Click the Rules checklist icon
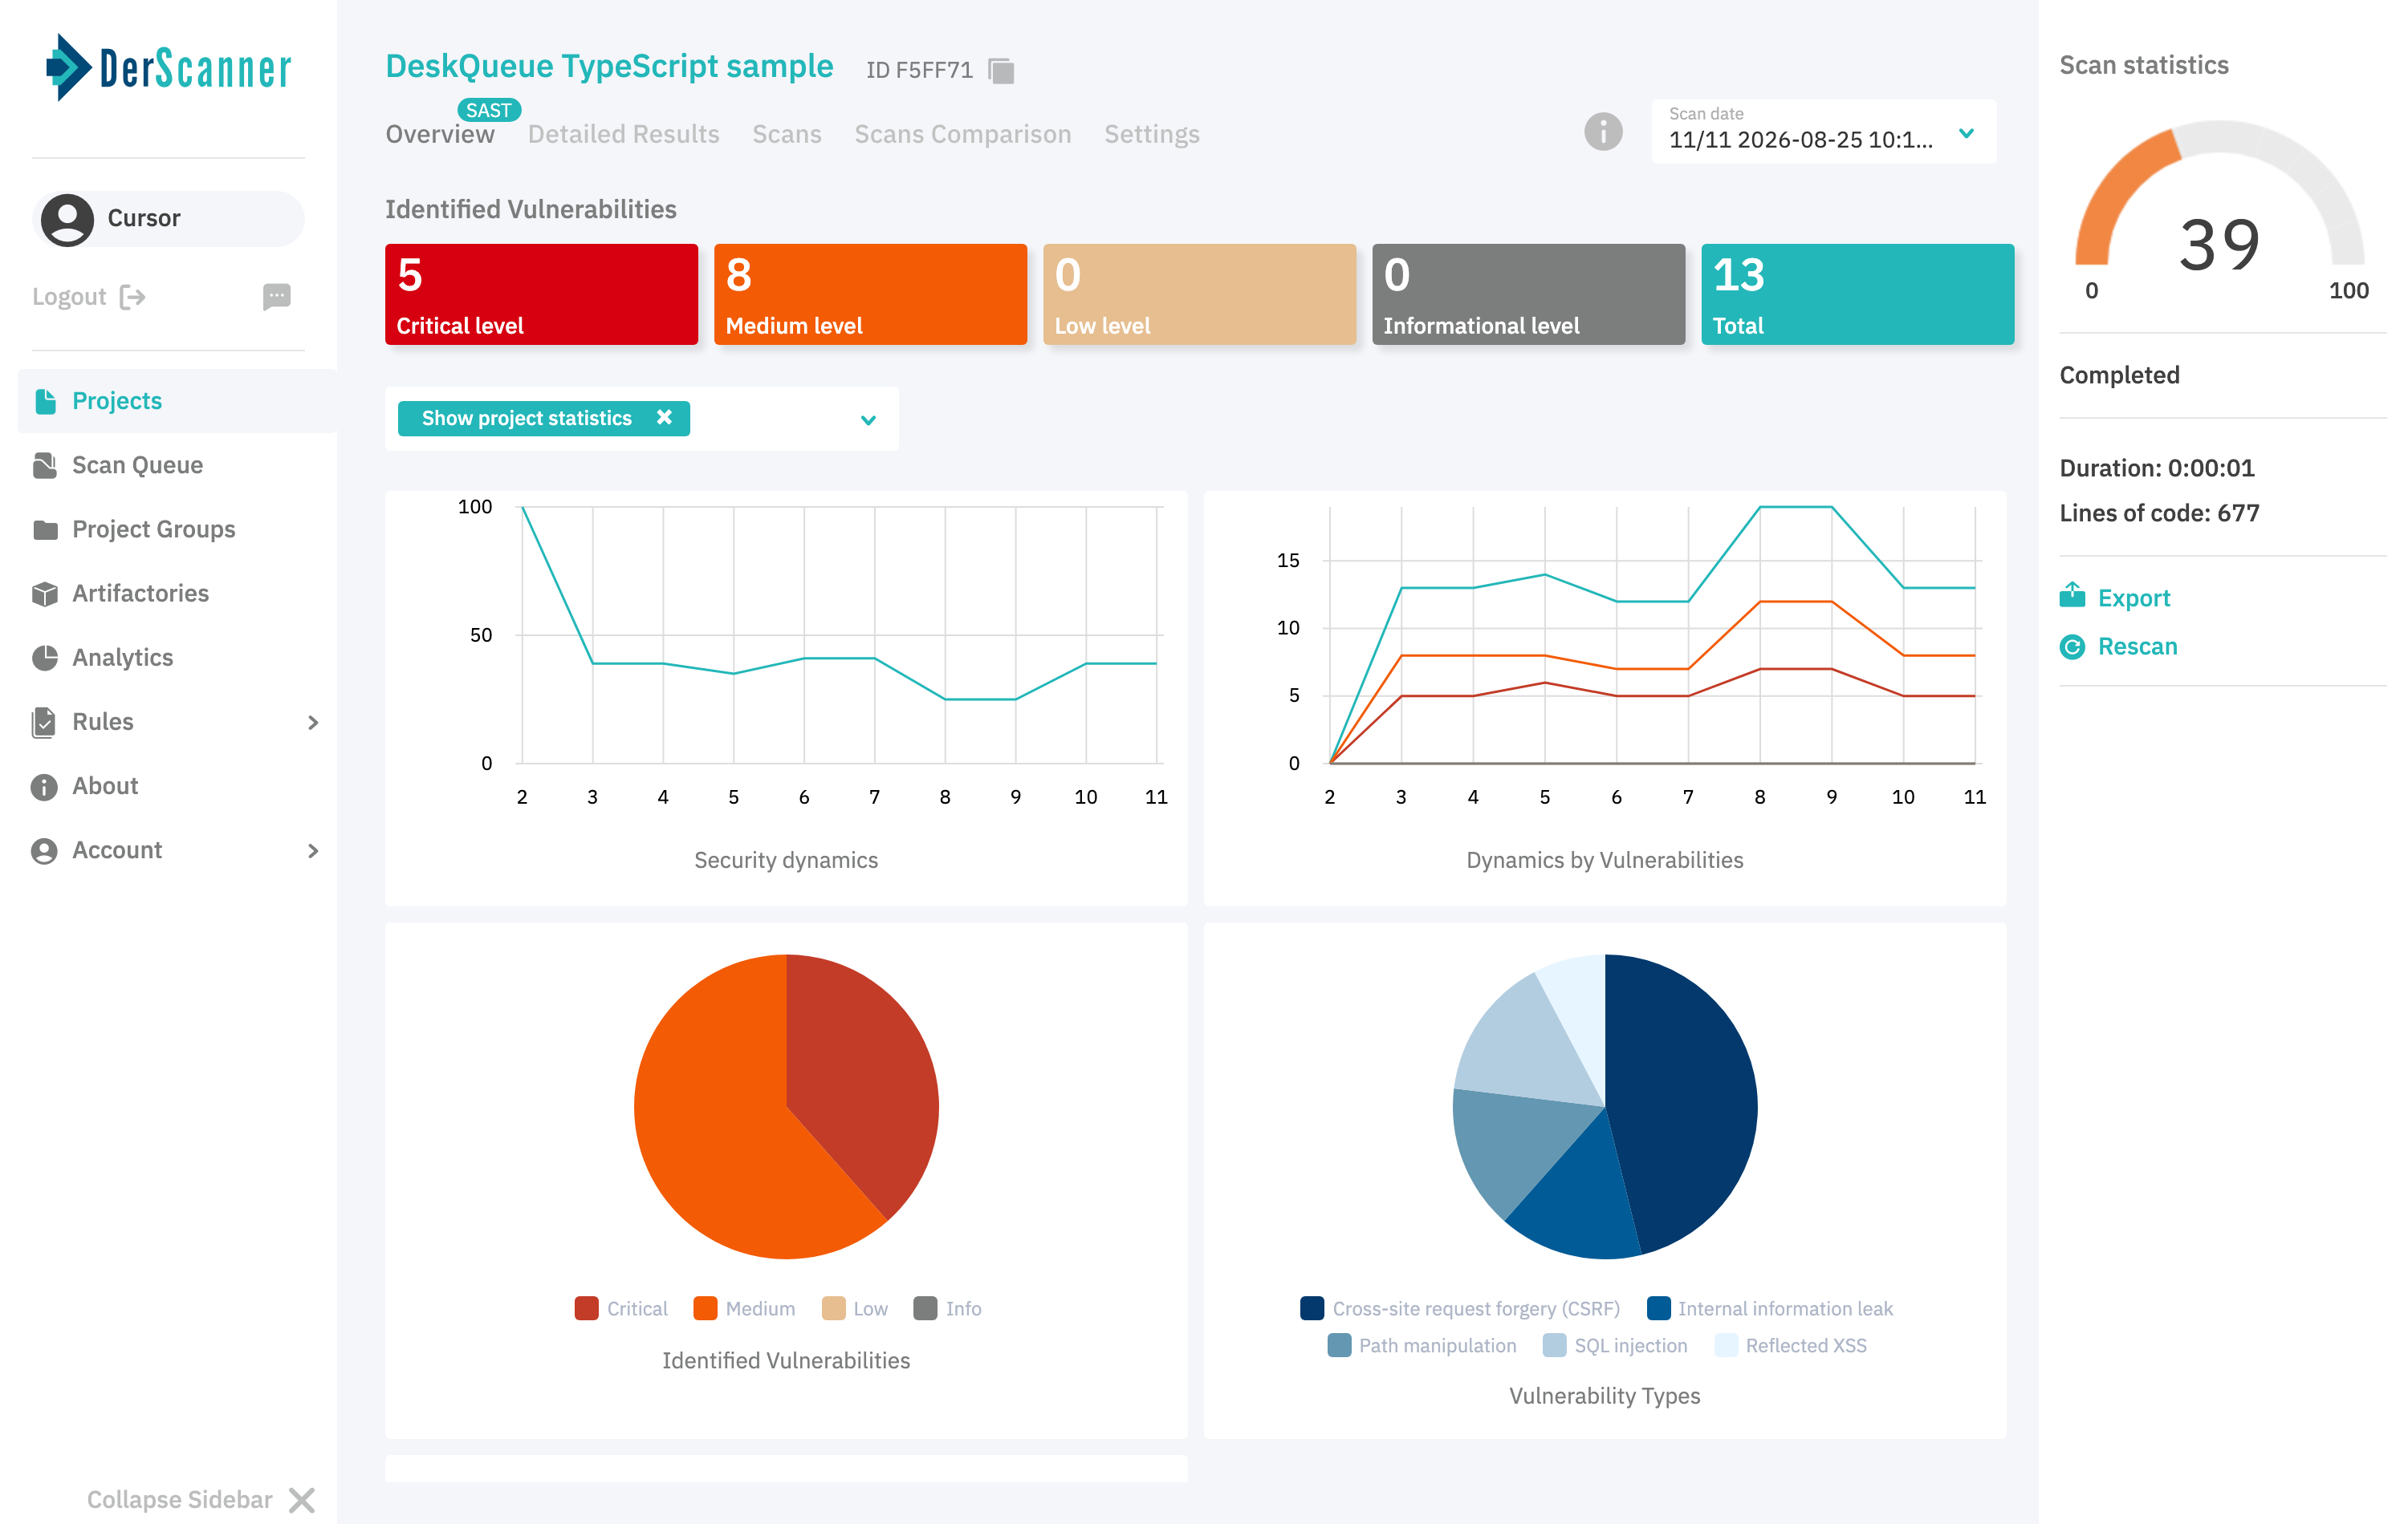2408x1524 pixels. (x=44, y=722)
